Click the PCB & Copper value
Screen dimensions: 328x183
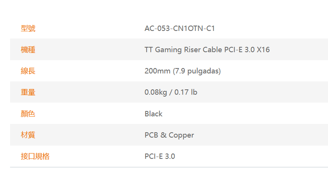(169, 135)
